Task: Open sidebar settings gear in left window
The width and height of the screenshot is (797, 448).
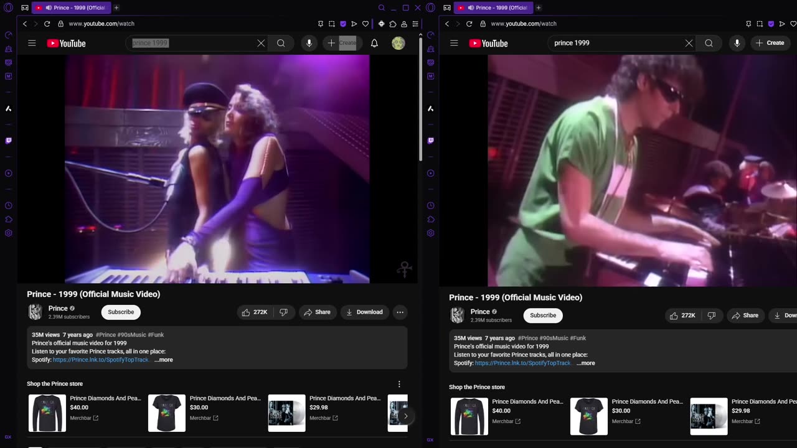Action: click(8, 233)
